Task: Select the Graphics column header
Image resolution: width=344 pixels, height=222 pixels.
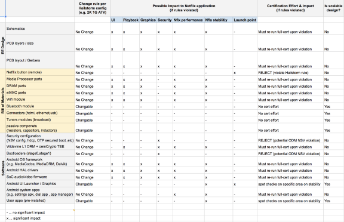Action: coord(148,20)
